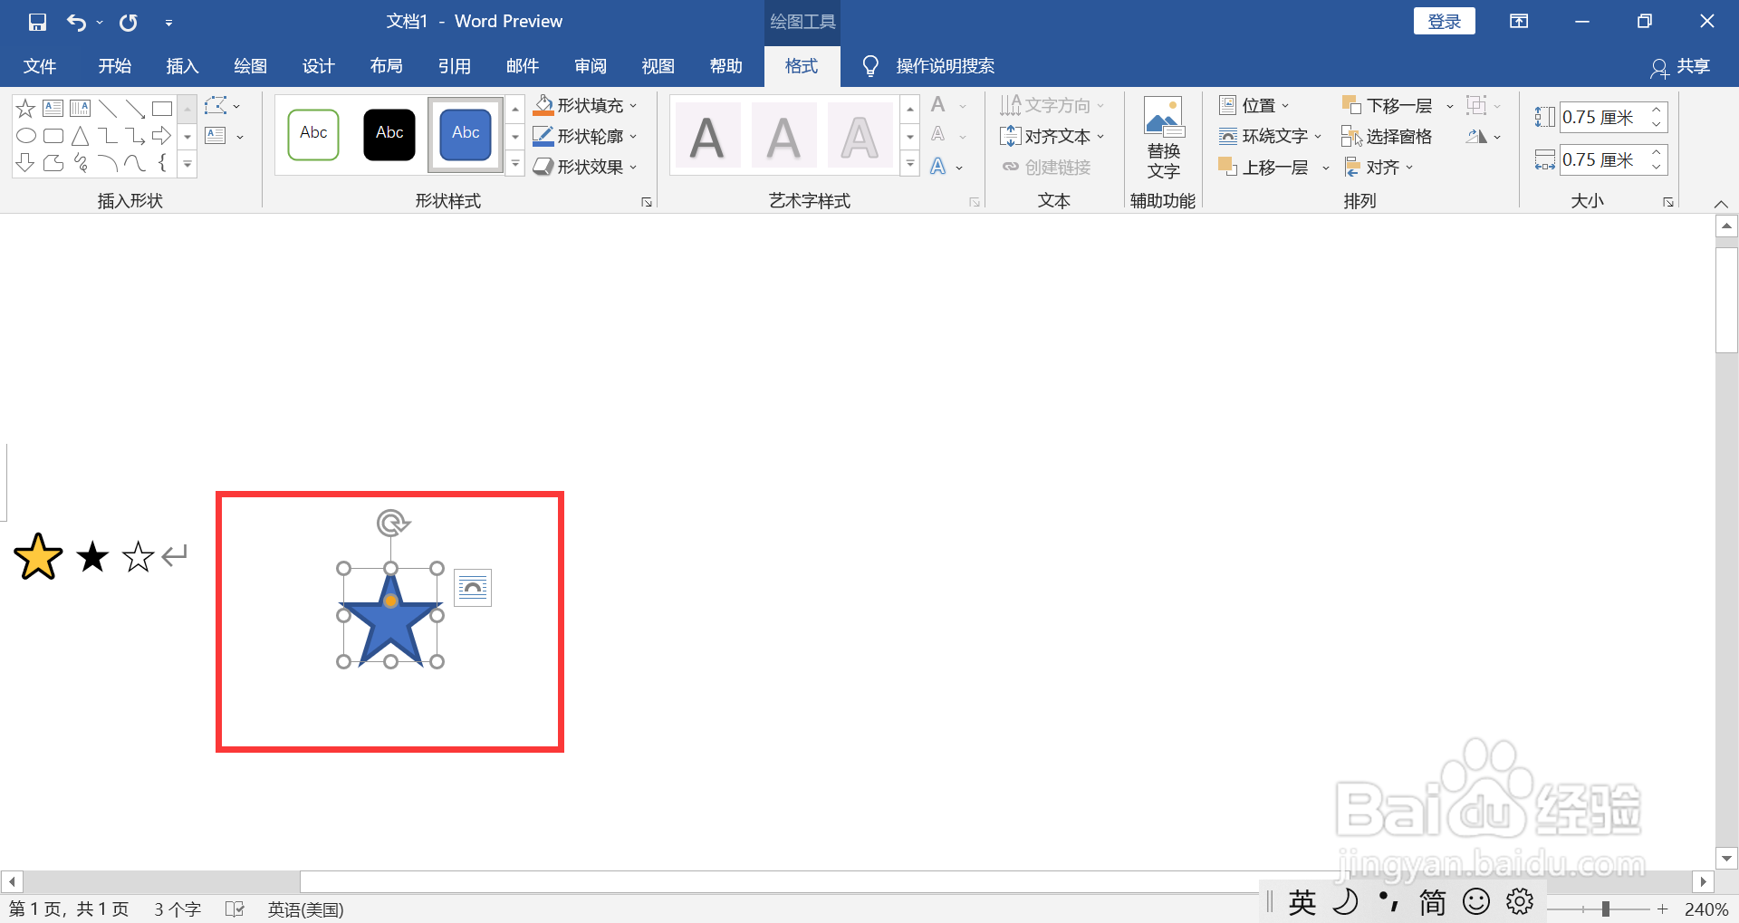Expand the full shapes gallery list
The height and width of the screenshot is (923, 1739).
(187, 165)
